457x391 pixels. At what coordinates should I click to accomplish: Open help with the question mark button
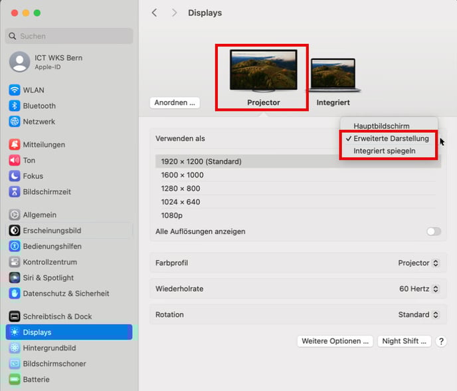point(441,341)
